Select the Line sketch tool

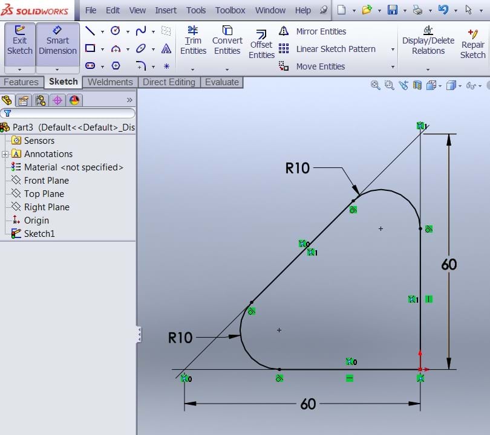90,31
